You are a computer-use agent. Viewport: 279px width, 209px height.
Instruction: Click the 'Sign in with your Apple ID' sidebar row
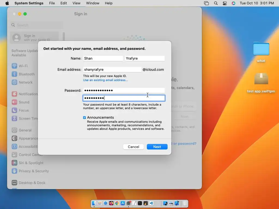click(34, 38)
